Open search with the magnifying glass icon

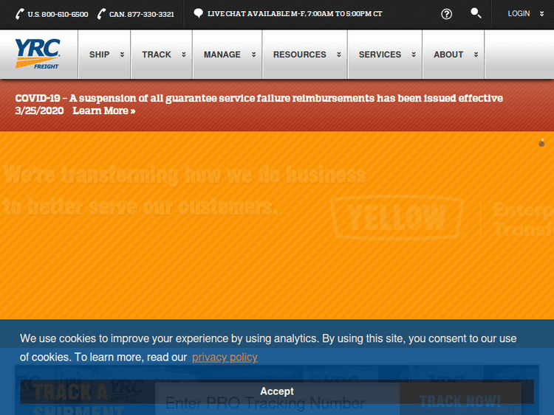[x=476, y=13]
